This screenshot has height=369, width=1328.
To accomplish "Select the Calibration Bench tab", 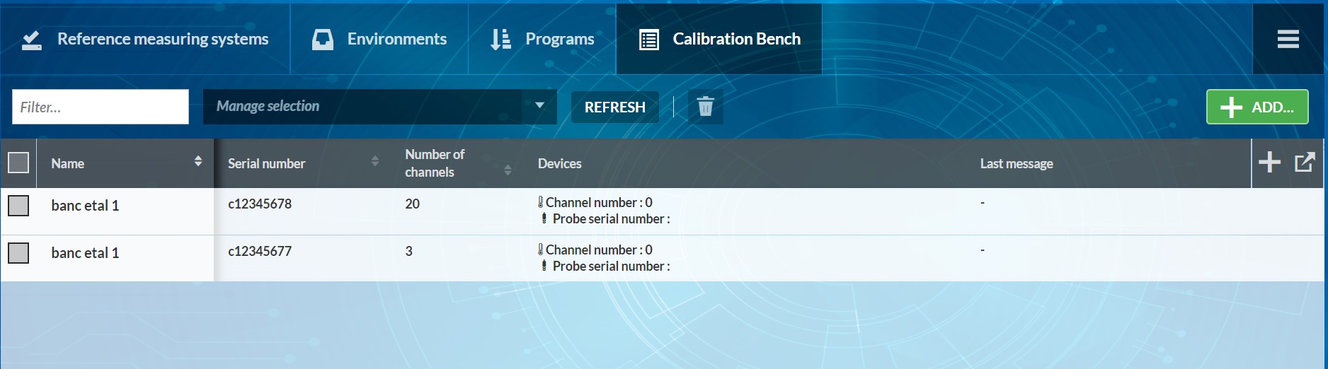I will [x=719, y=40].
